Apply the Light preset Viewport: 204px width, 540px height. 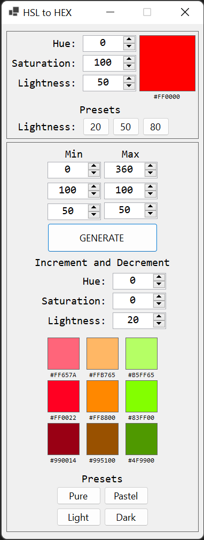pos(79,517)
